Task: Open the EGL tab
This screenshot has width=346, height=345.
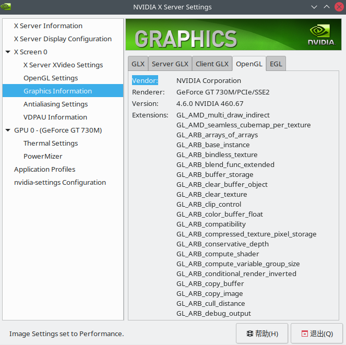Action: coord(276,64)
